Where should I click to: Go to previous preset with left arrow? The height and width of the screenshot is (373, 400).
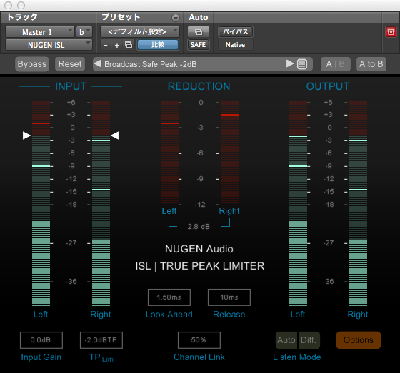click(x=97, y=63)
